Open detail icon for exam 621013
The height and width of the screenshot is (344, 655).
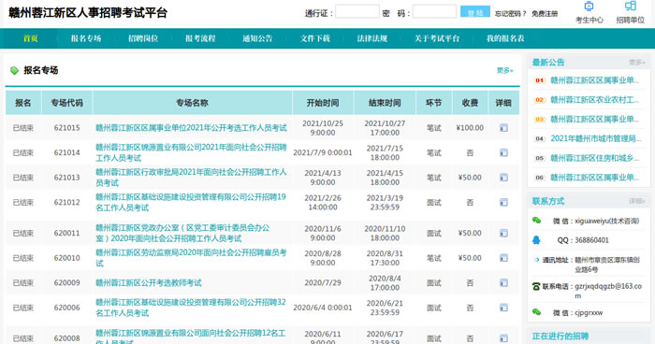503,178
